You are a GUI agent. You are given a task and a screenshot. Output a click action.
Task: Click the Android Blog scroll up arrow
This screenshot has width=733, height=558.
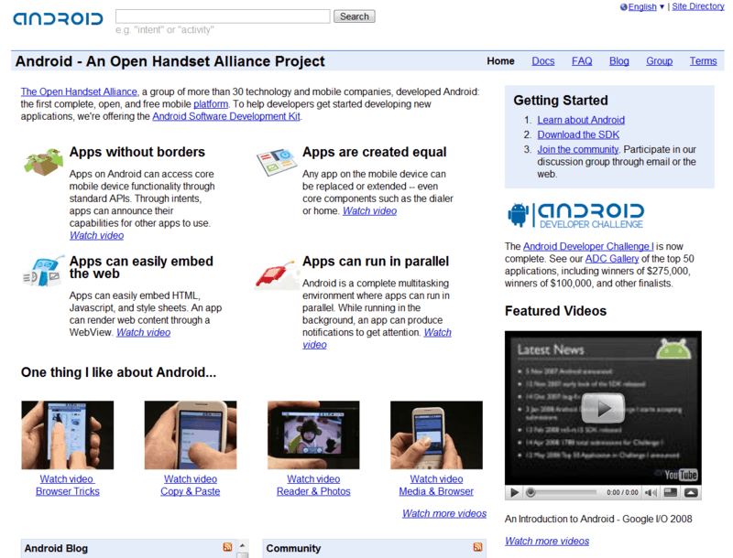pos(242,545)
